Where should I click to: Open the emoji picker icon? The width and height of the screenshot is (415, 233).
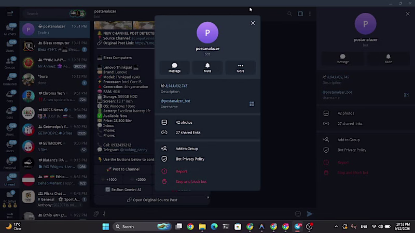(298, 214)
